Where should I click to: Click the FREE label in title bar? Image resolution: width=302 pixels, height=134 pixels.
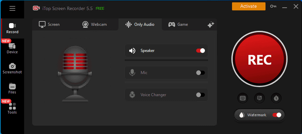coord(100,8)
